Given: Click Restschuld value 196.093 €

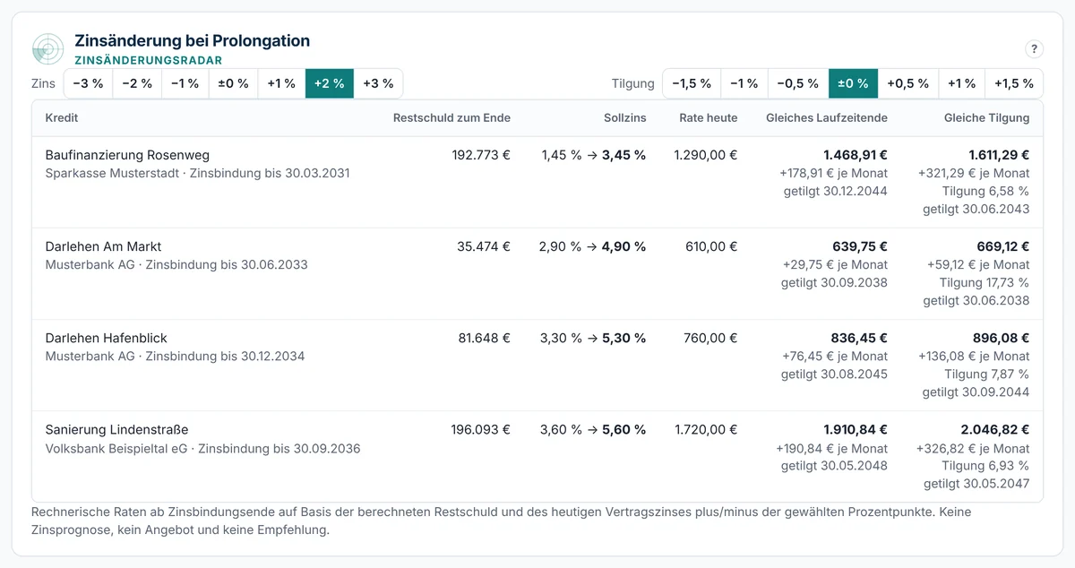Looking at the screenshot, I should point(481,429).
